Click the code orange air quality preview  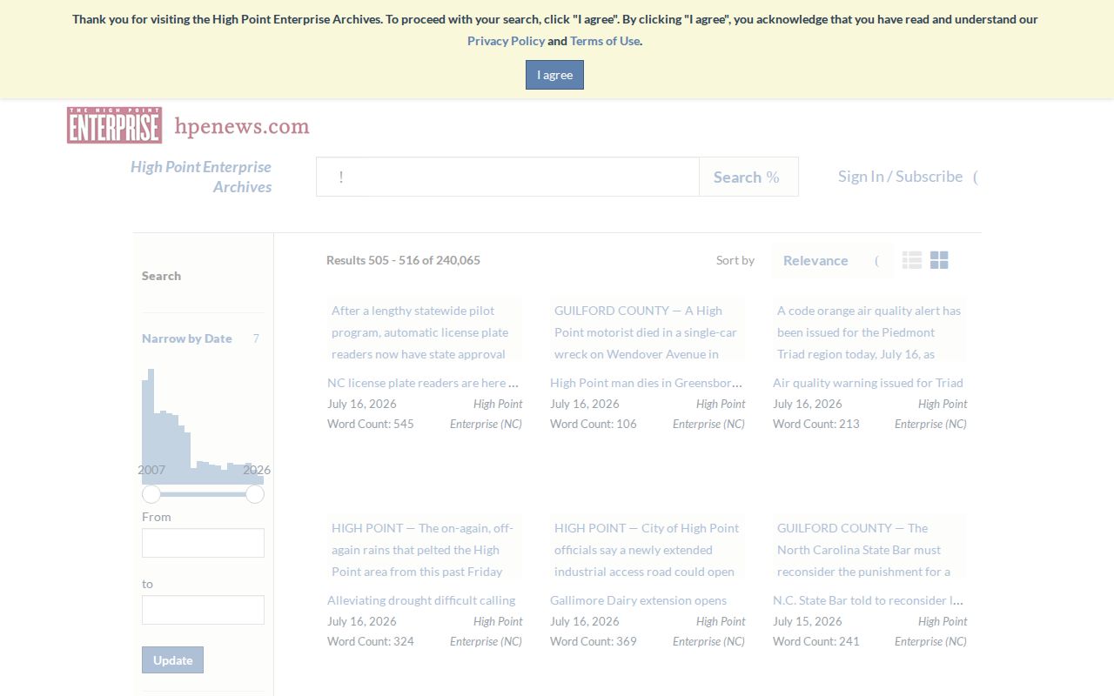869,330
